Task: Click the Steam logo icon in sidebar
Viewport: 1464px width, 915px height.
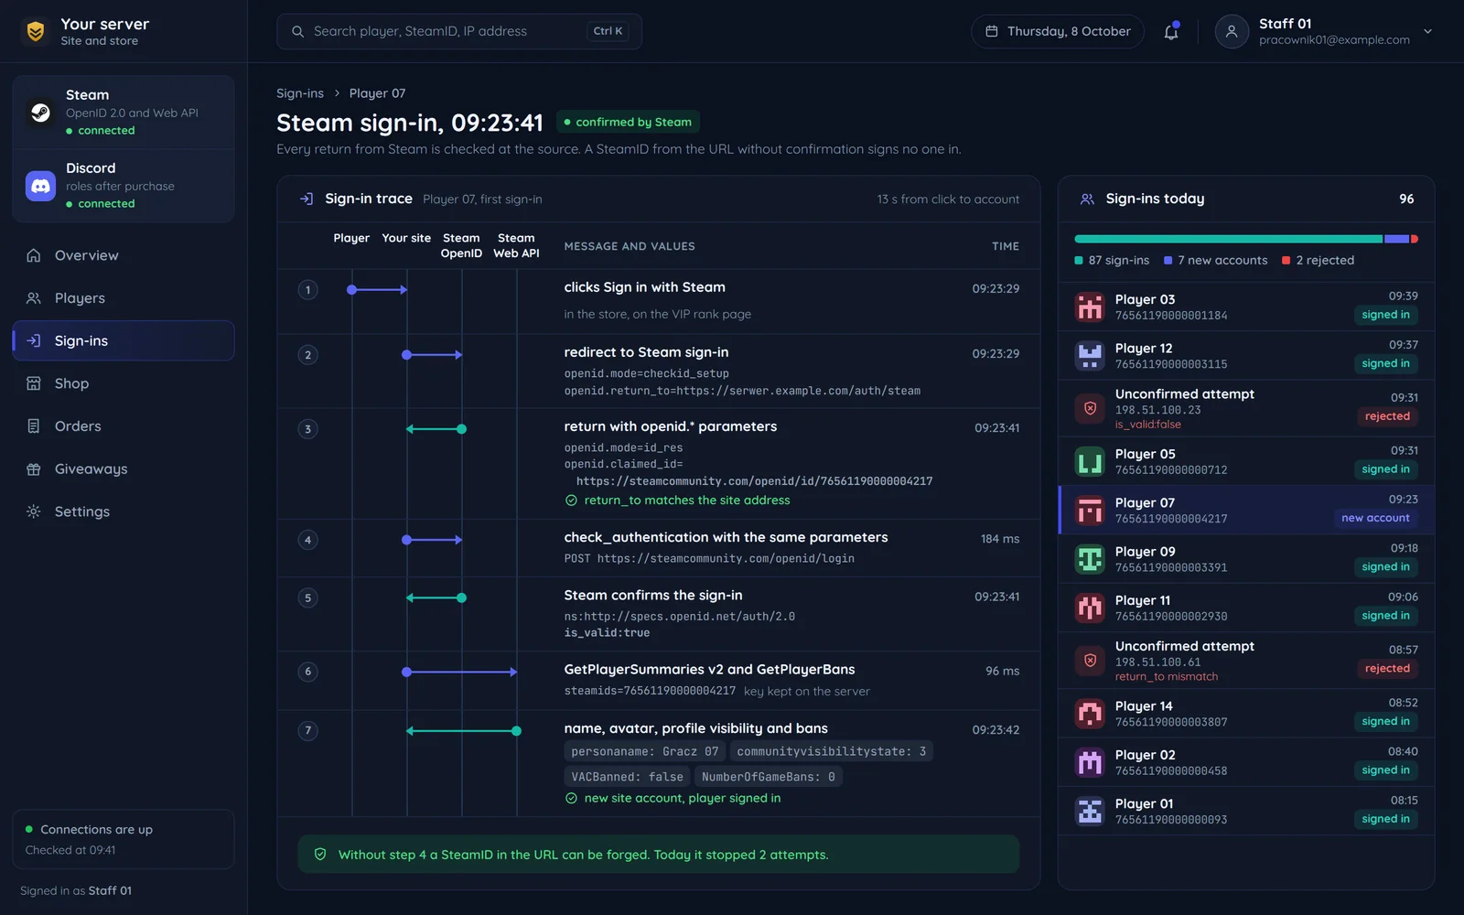Action: [40, 113]
